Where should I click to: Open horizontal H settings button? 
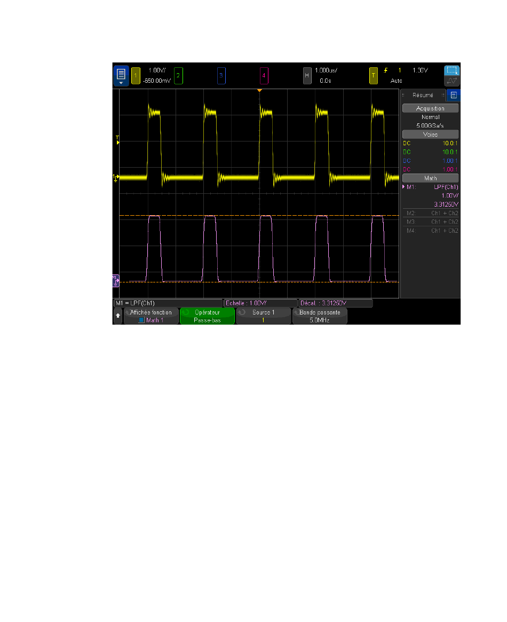point(307,75)
